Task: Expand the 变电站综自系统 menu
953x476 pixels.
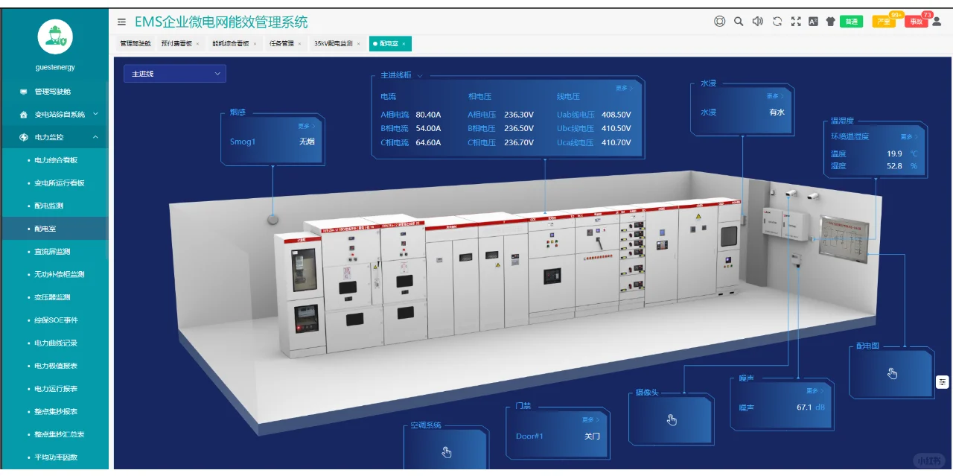Action: coord(95,115)
